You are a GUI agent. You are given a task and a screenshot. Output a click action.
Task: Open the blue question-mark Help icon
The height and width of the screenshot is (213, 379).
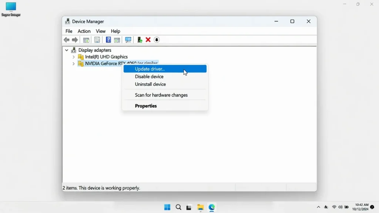click(108, 40)
